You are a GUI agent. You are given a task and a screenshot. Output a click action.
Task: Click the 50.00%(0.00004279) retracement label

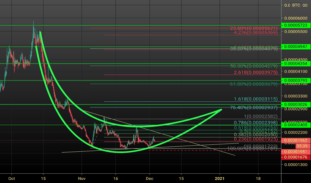(254, 66)
